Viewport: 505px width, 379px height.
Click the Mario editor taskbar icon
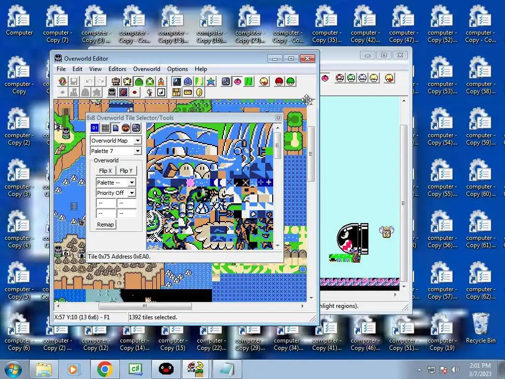point(196,369)
